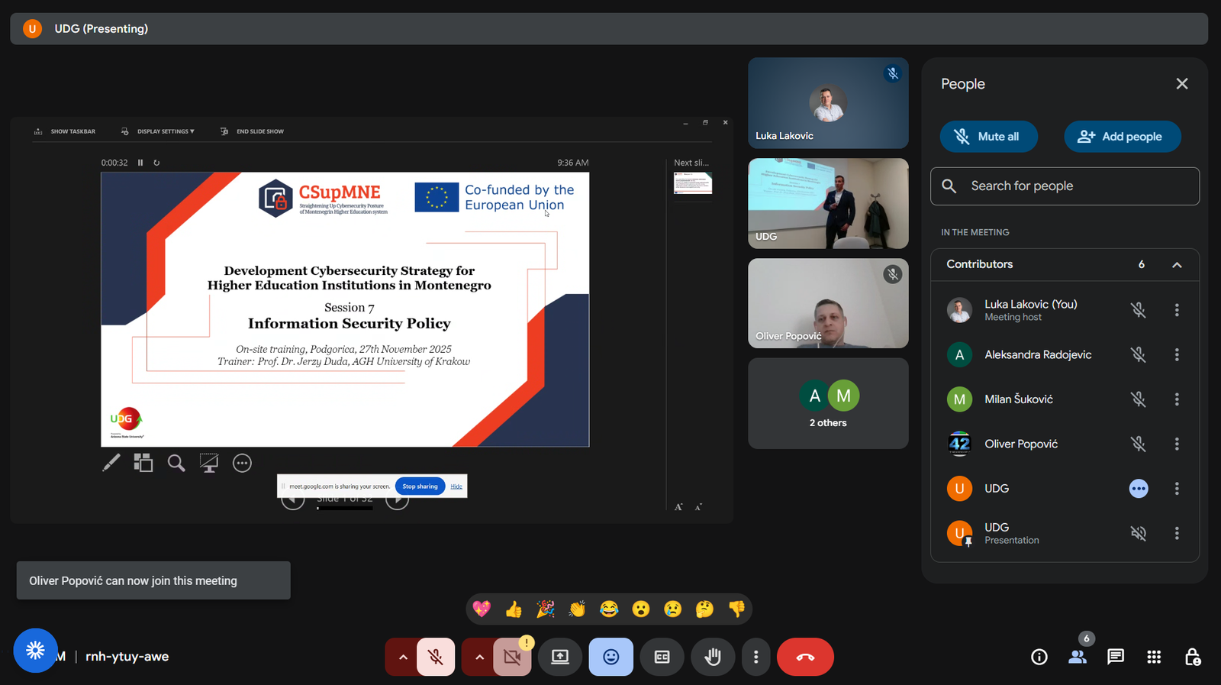Screen dimensions: 1221x685
Task: Open the chat with everyone icon
Action: [1116, 657]
